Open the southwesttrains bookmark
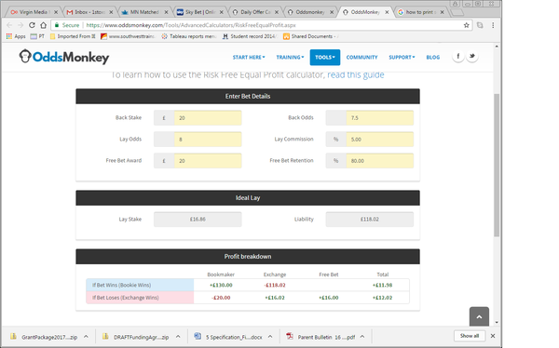The height and width of the screenshot is (348, 559). click(128, 36)
